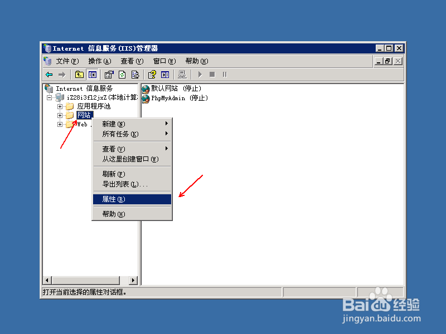Open the 操作 menu
446x334 pixels.
pos(98,61)
